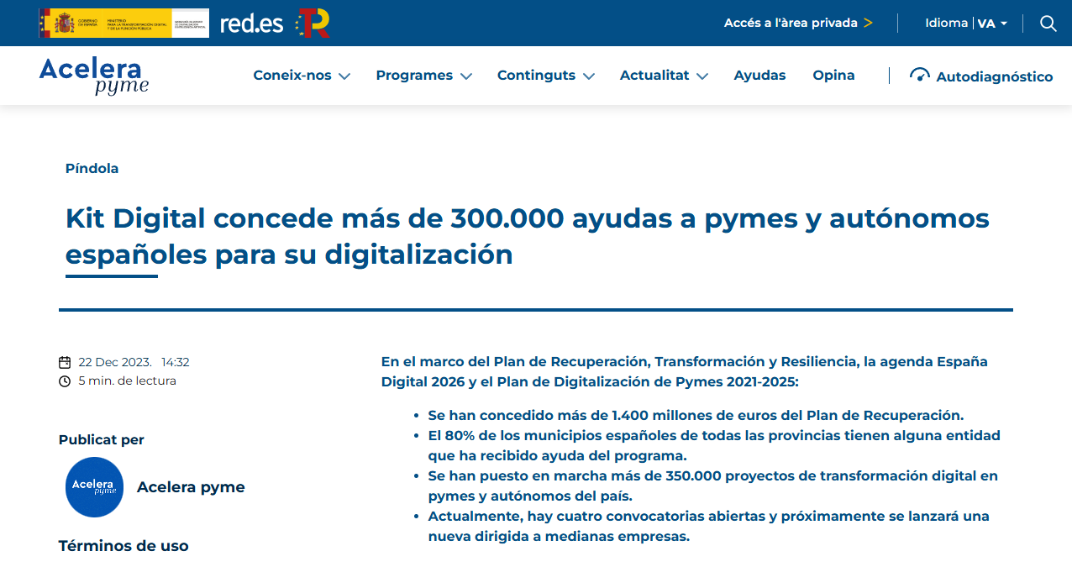Expand the Coneix-nos menu

pyautogui.click(x=302, y=76)
